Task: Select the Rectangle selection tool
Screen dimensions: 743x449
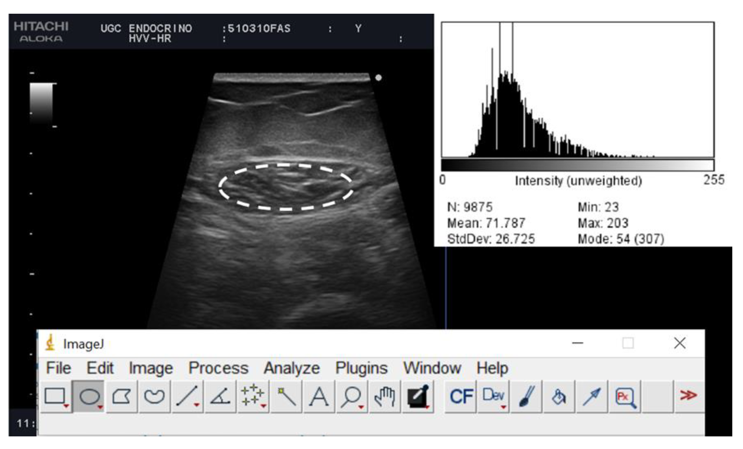Action: (55, 396)
